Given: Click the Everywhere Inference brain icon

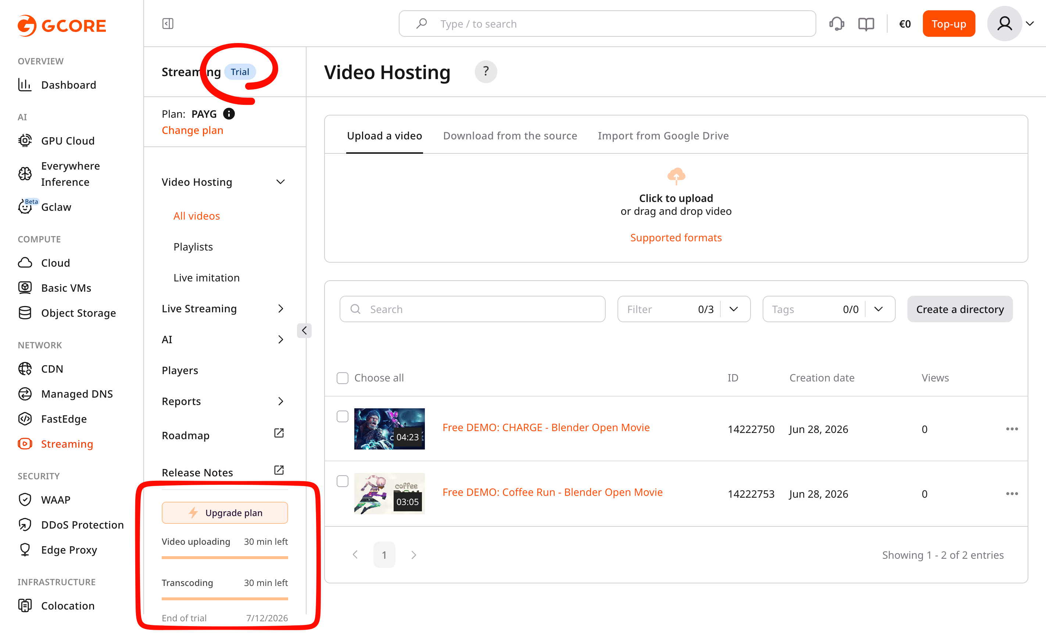Looking at the screenshot, I should [25, 174].
